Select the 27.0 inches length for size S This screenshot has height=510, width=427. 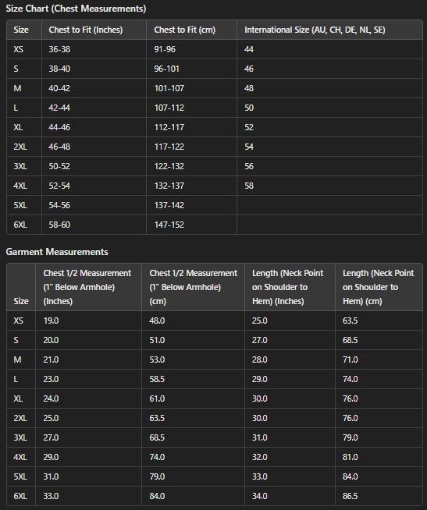pos(260,340)
